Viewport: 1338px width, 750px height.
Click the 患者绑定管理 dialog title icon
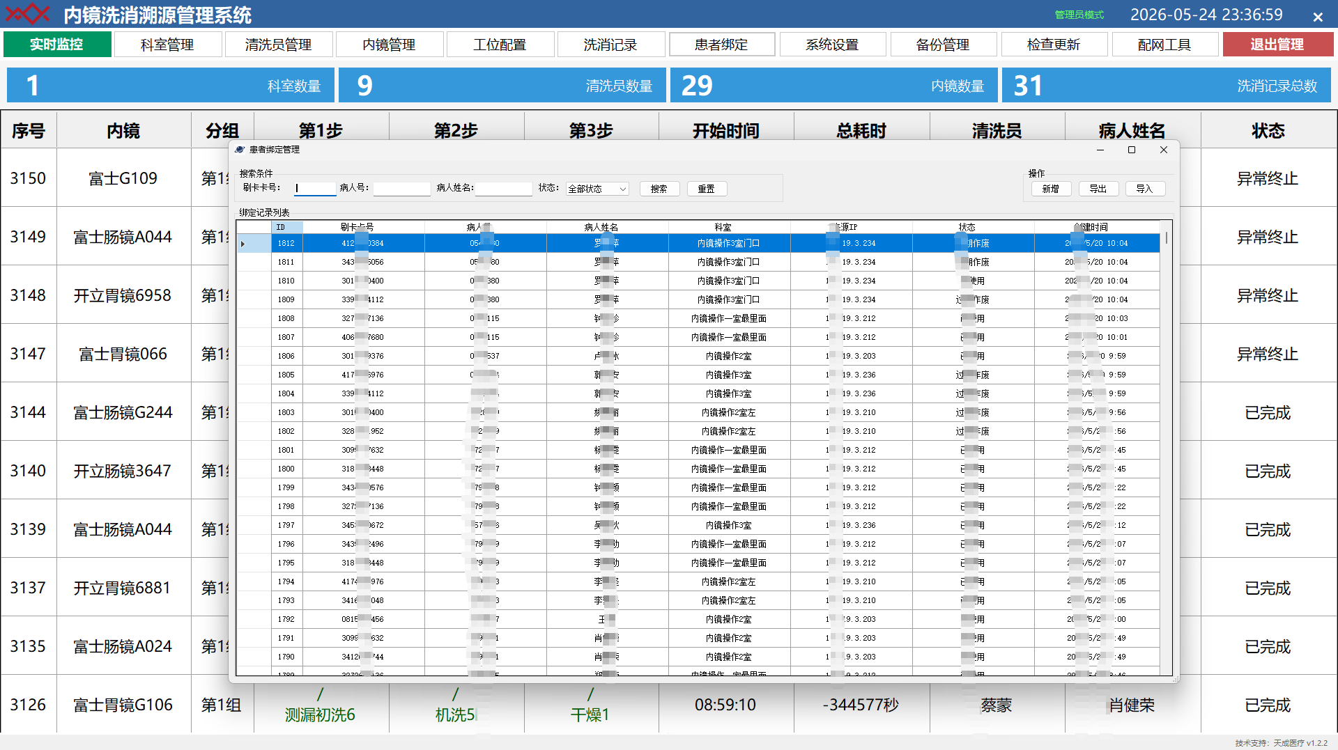click(240, 150)
